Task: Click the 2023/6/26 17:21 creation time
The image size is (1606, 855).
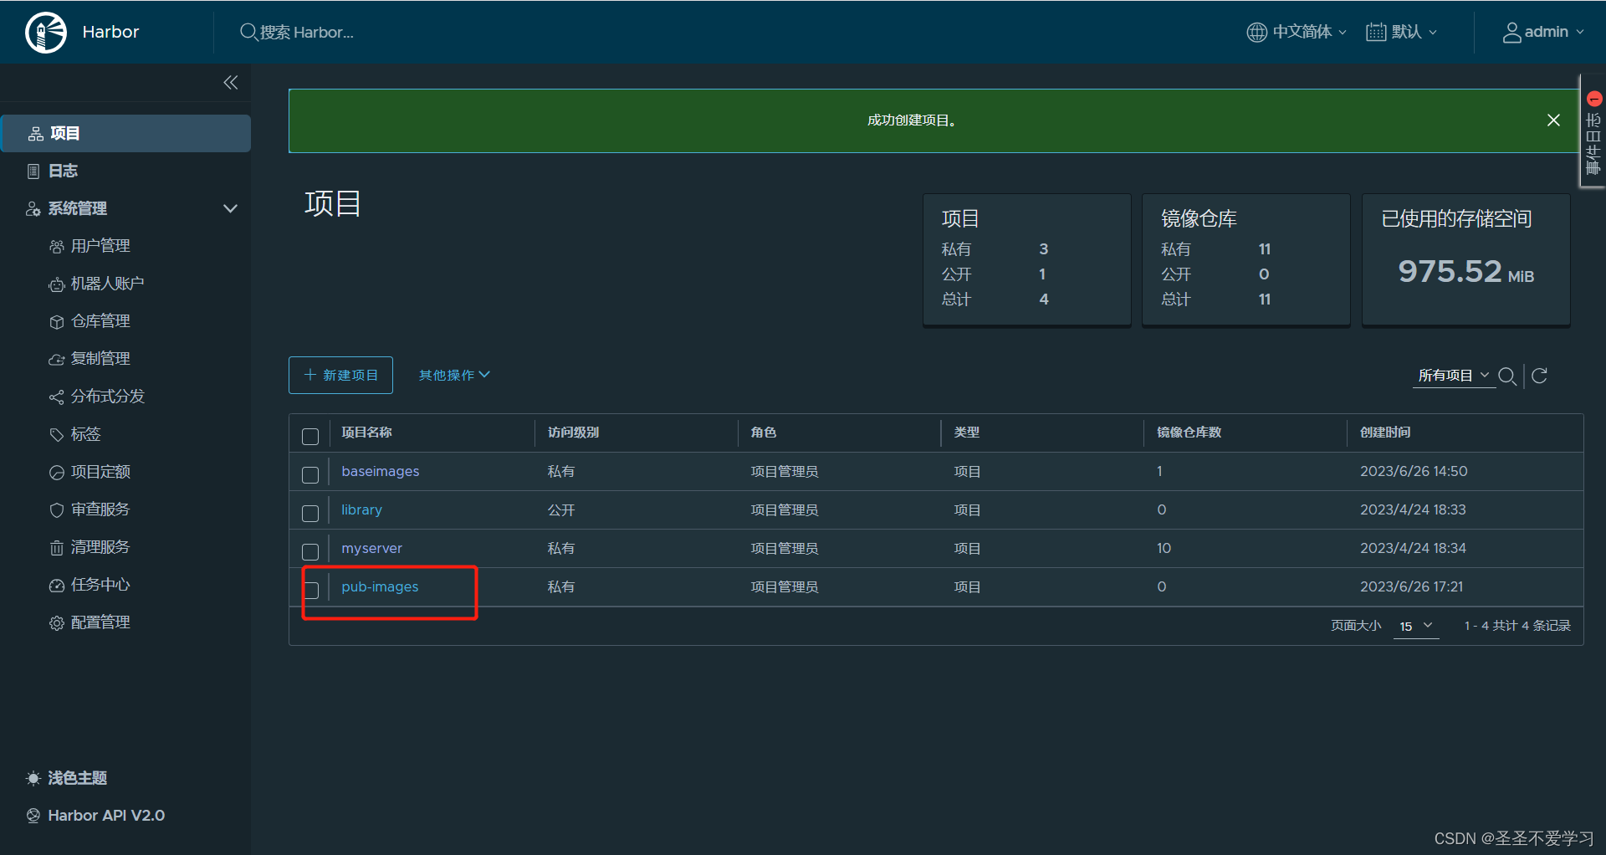Action: point(1412,586)
